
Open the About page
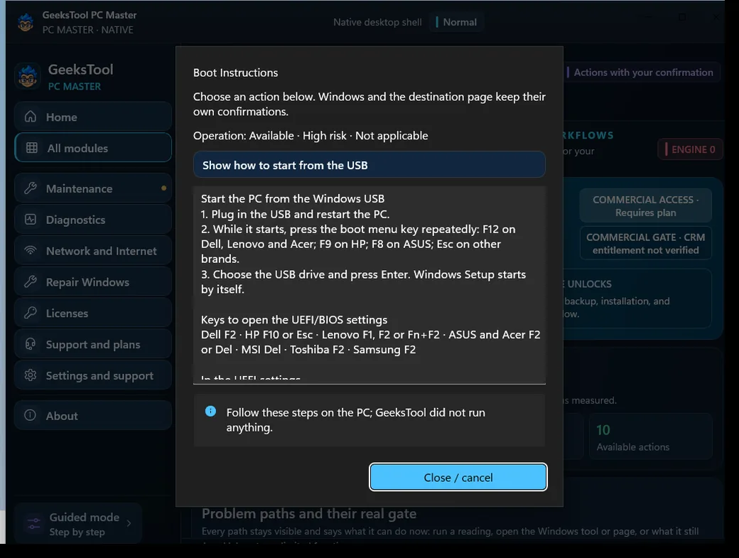point(93,415)
